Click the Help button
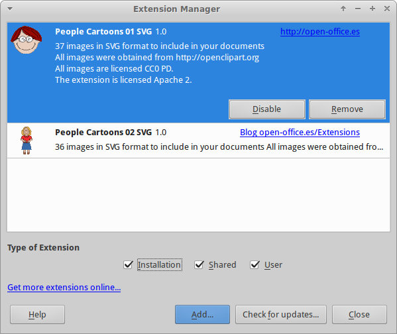Screen dimensions: 397x334 pyautogui.click(x=38, y=315)
